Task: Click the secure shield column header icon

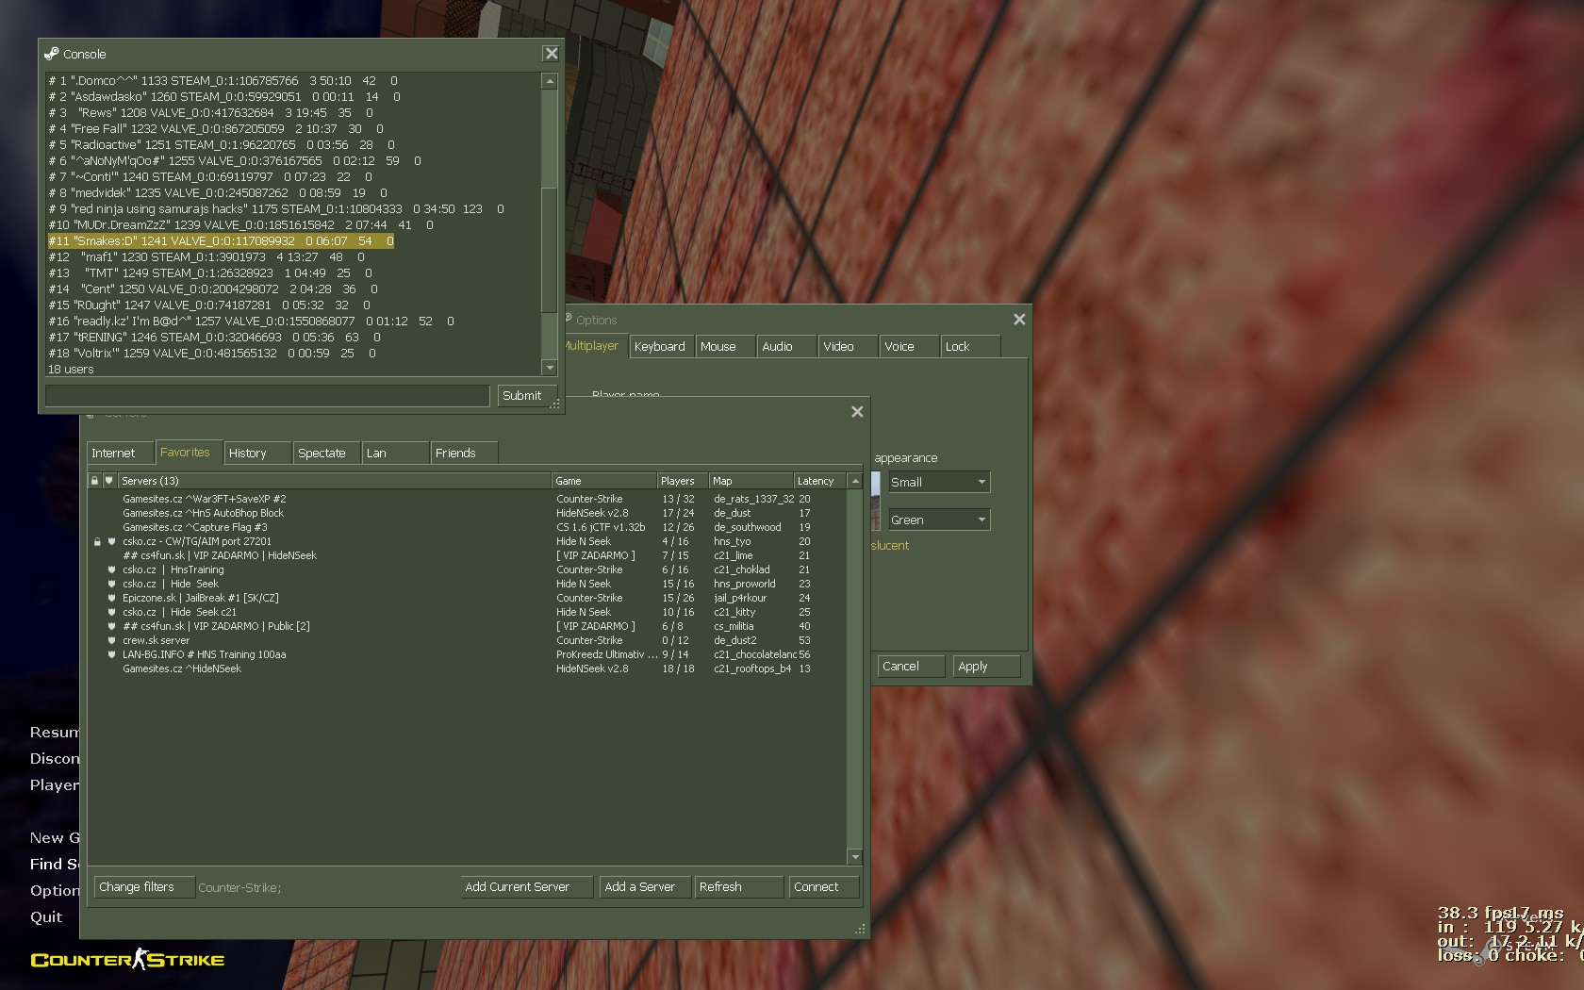Action: click(x=108, y=481)
